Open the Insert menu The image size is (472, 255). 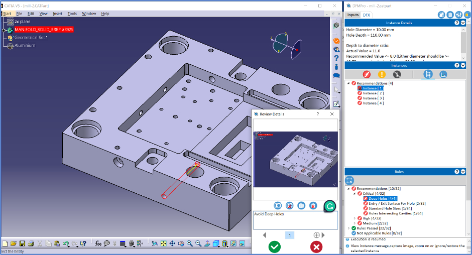pyautogui.click(x=58, y=14)
